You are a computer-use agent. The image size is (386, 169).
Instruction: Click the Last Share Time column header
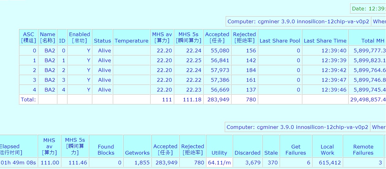(x=325, y=41)
